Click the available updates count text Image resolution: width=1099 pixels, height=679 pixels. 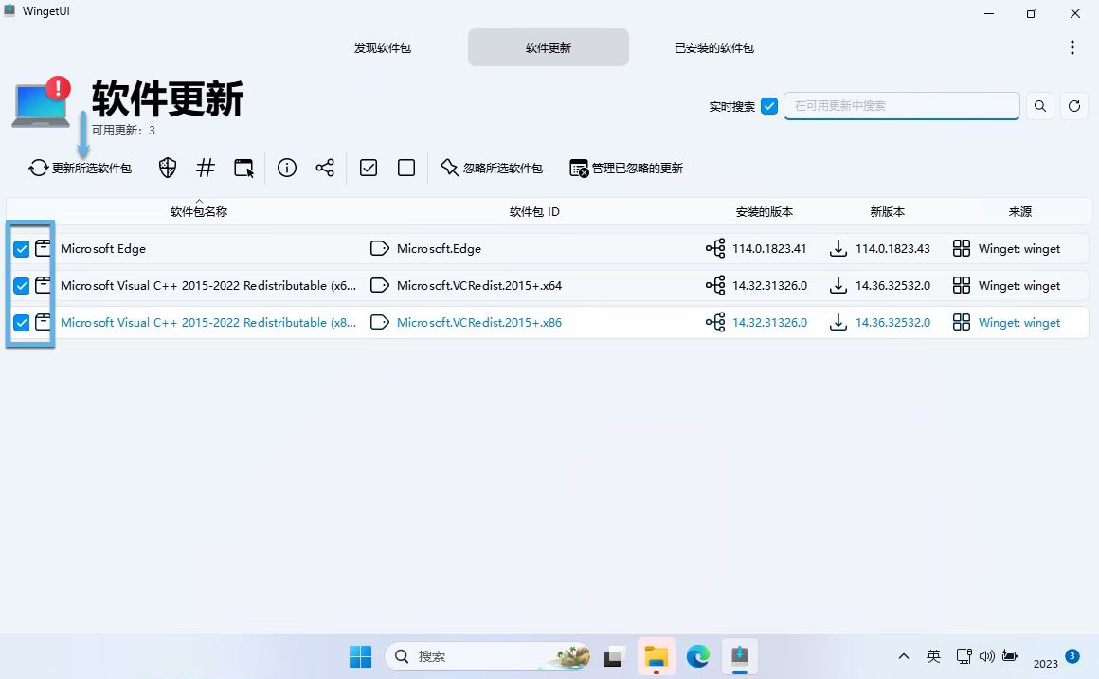123,131
